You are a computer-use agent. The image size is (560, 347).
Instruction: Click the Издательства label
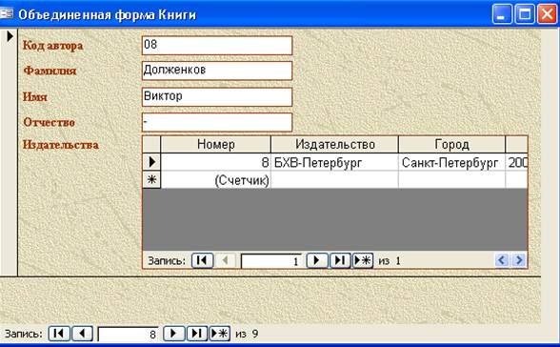point(61,145)
